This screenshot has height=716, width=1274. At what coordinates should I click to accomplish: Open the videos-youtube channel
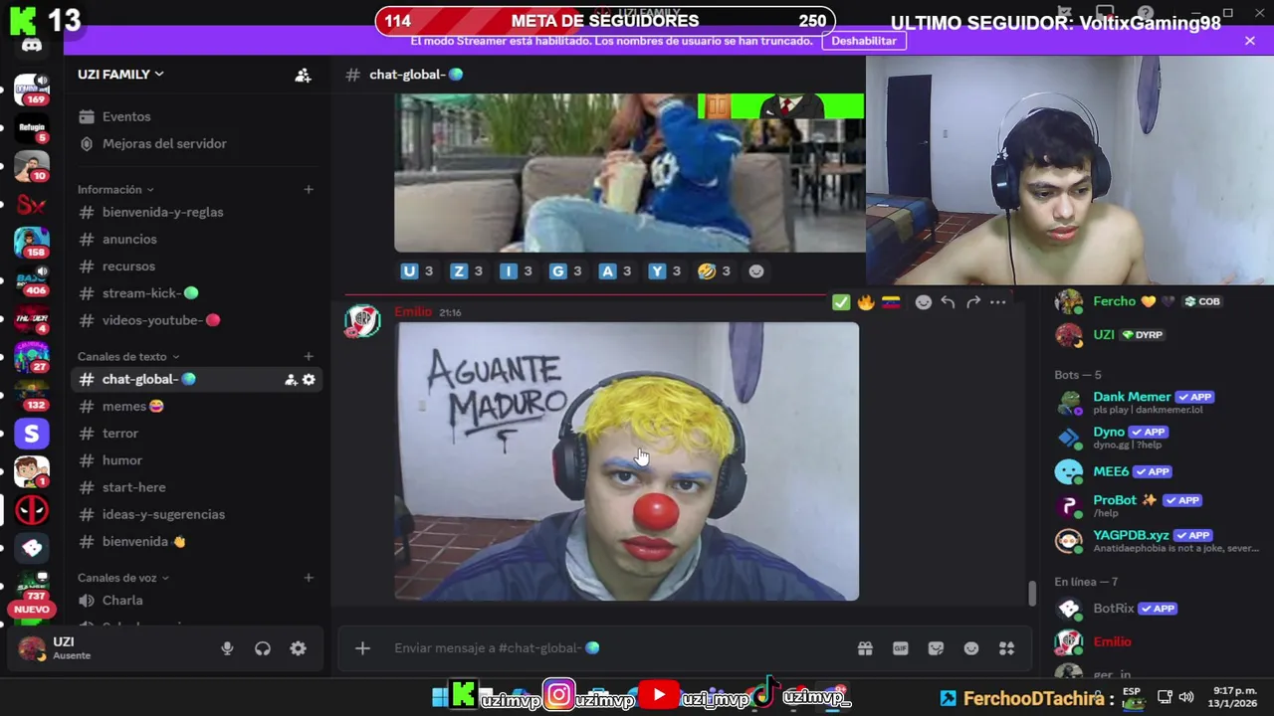click(x=160, y=320)
